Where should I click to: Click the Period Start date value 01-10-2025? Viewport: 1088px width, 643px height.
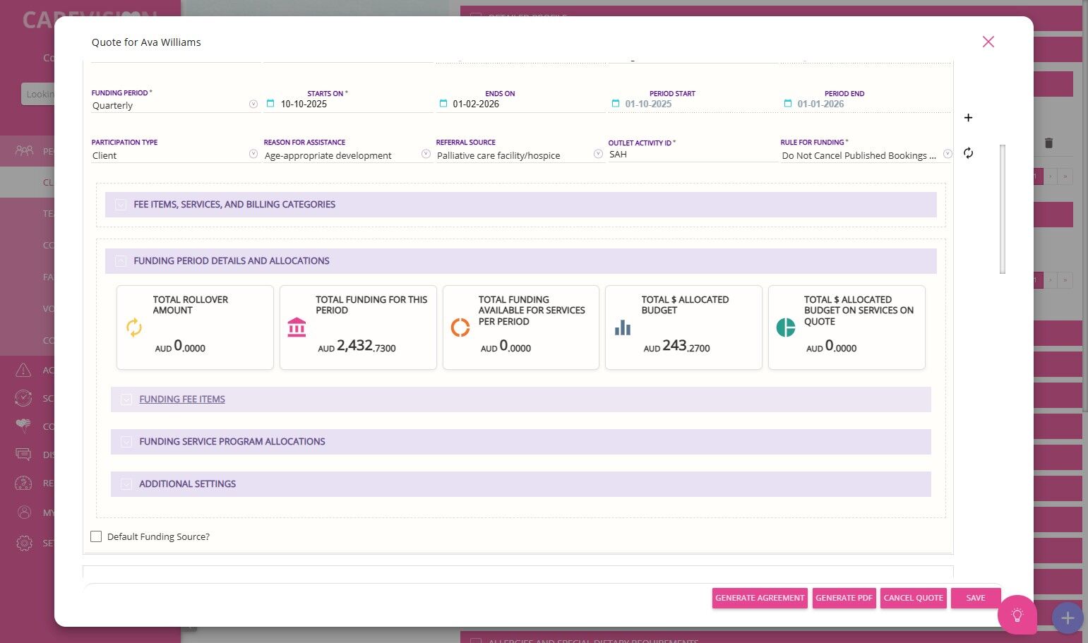pos(648,104)
